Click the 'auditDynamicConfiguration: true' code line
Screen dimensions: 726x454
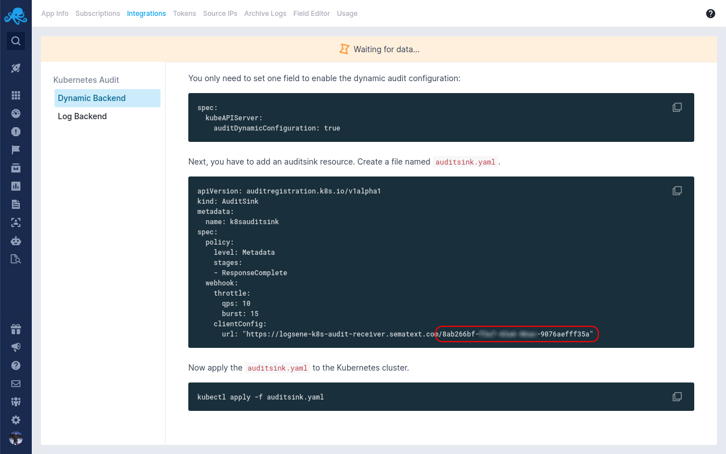tap(277, 128)
